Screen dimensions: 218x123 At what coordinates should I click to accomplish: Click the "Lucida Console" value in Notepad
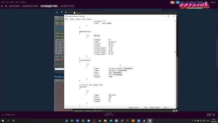[x=115, y=68]
